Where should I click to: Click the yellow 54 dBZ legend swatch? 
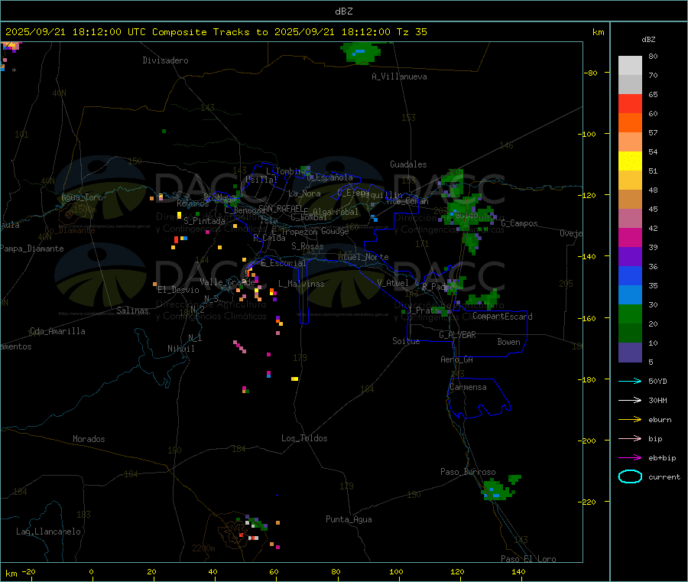click(630, 161)
